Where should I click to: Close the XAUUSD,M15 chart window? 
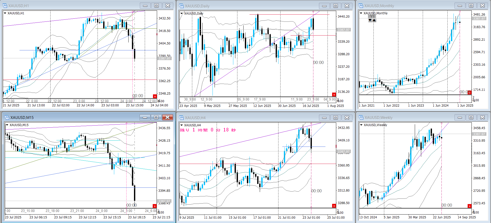[x=167, y=117]
